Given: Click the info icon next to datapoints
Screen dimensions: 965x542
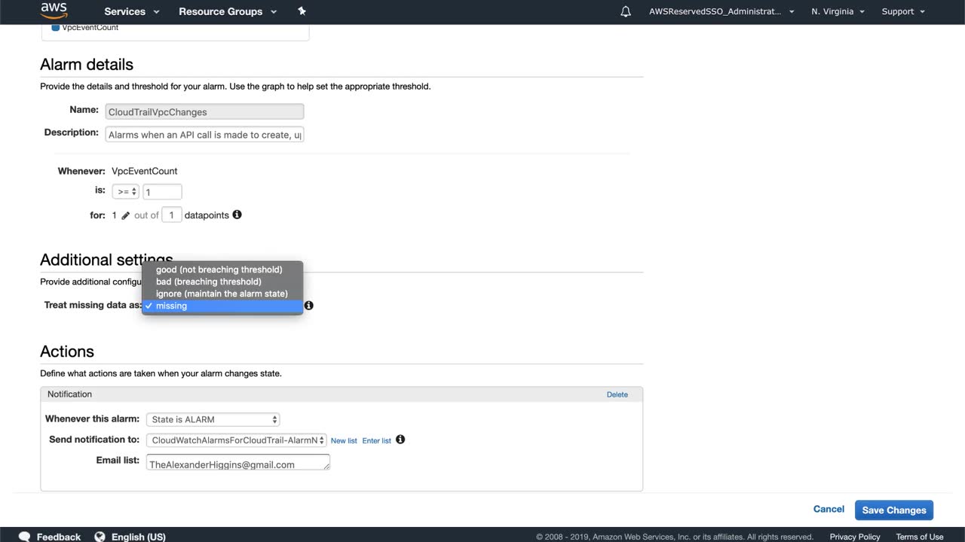Looking at the screenshot, I should pos(237,215).
